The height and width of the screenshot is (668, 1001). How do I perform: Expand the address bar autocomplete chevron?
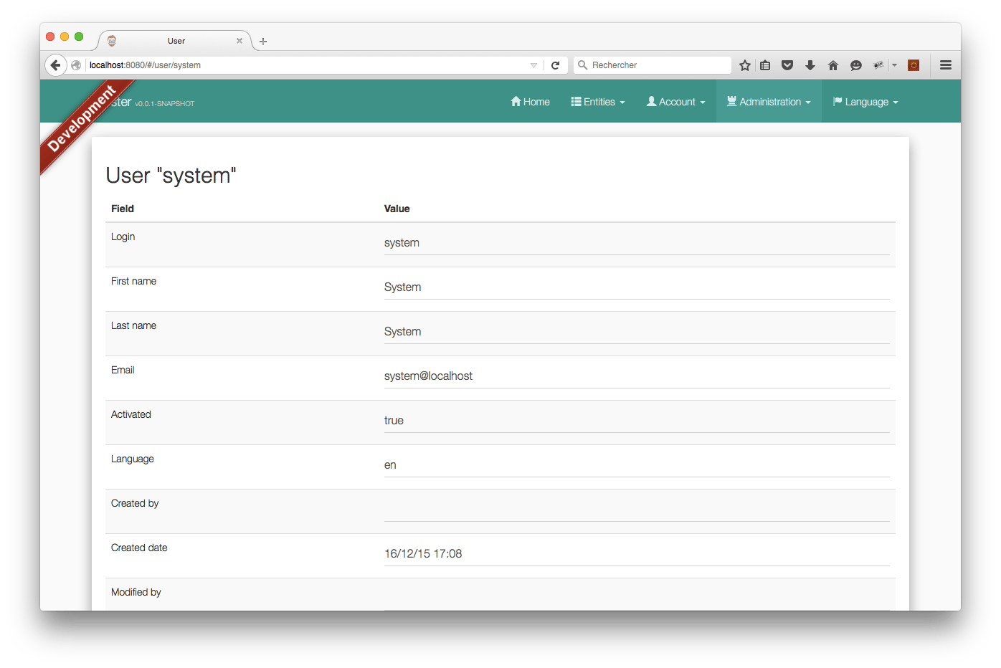533,65
